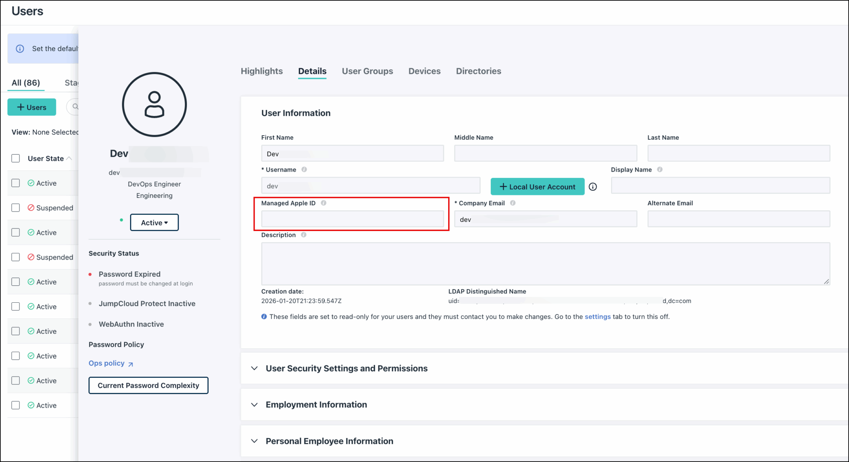Click the info icon next to Display Name

click(x=660, y=170)
